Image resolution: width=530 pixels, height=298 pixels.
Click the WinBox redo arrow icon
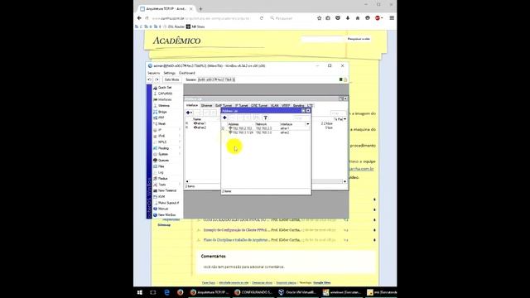(157, 79)
